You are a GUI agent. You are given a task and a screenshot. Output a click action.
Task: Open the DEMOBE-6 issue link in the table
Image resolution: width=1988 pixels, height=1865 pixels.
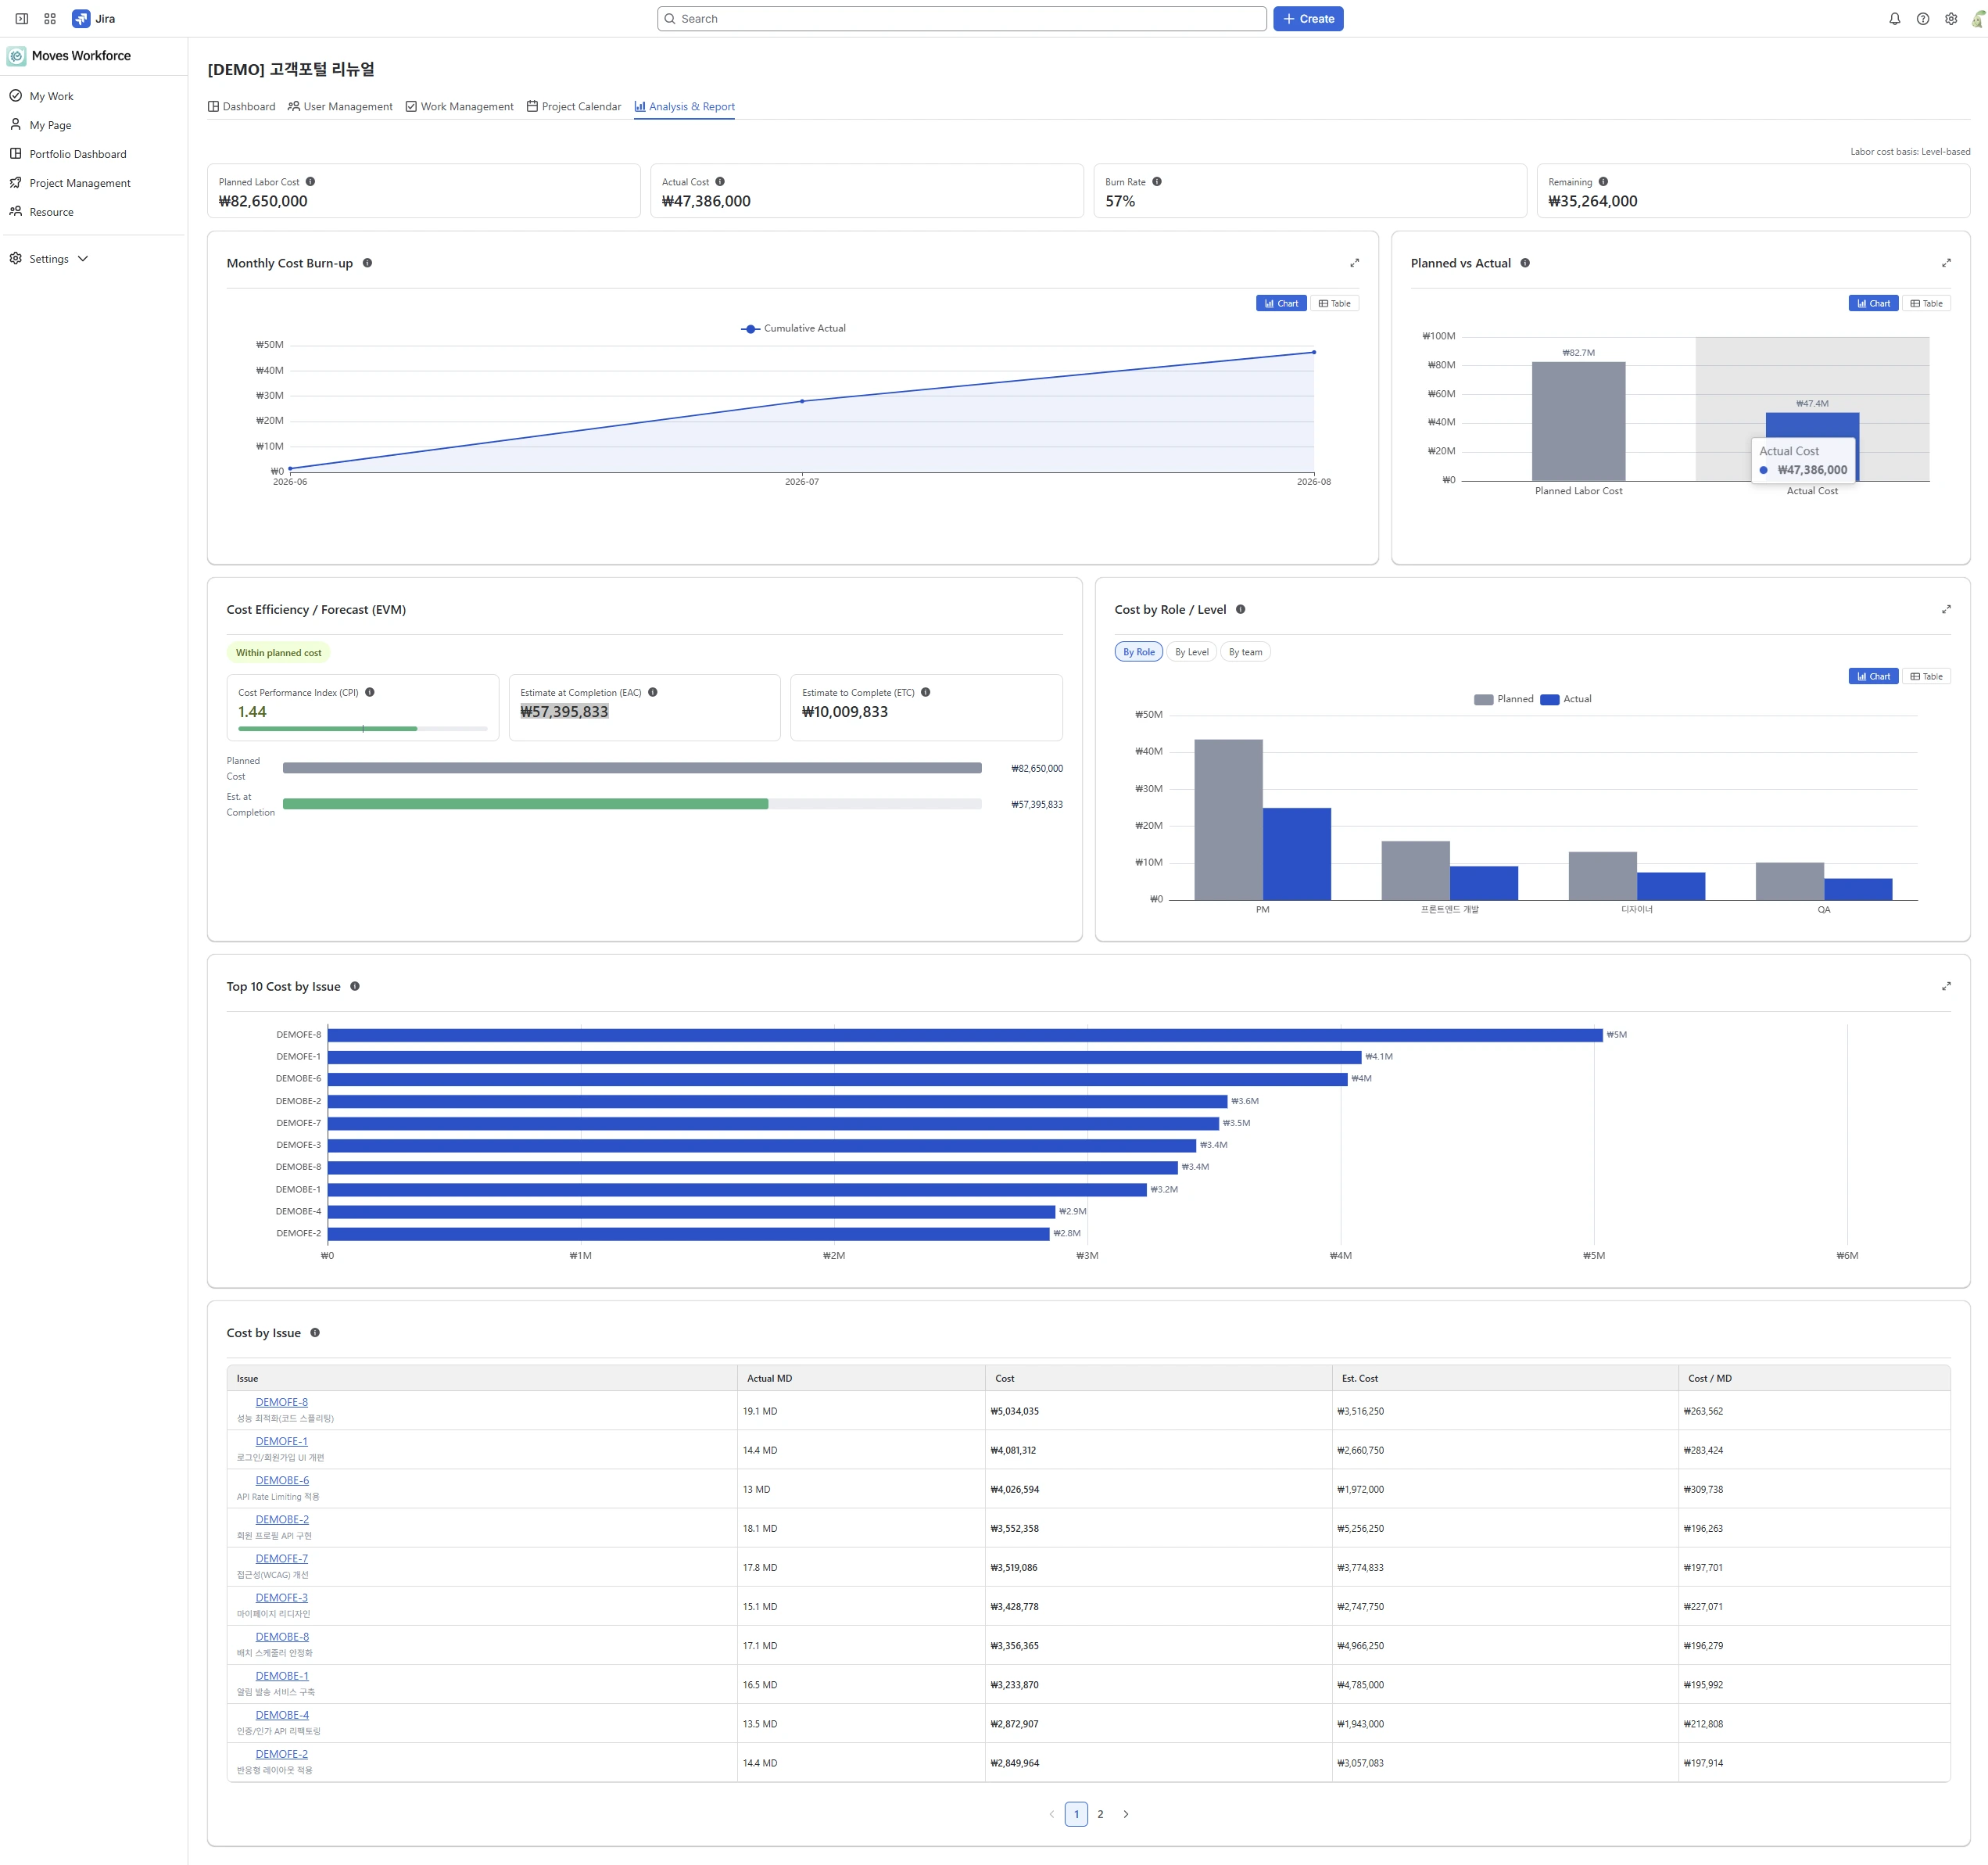pyautogui.click(x=282, y=1481)
